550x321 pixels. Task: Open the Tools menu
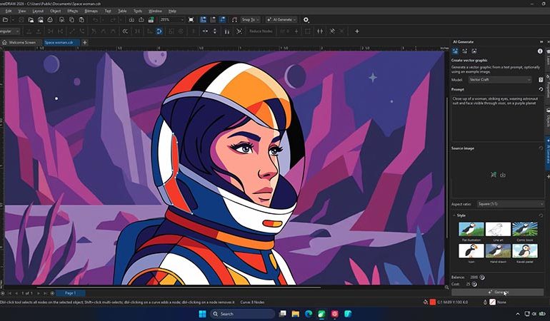[x=138, y=11]
